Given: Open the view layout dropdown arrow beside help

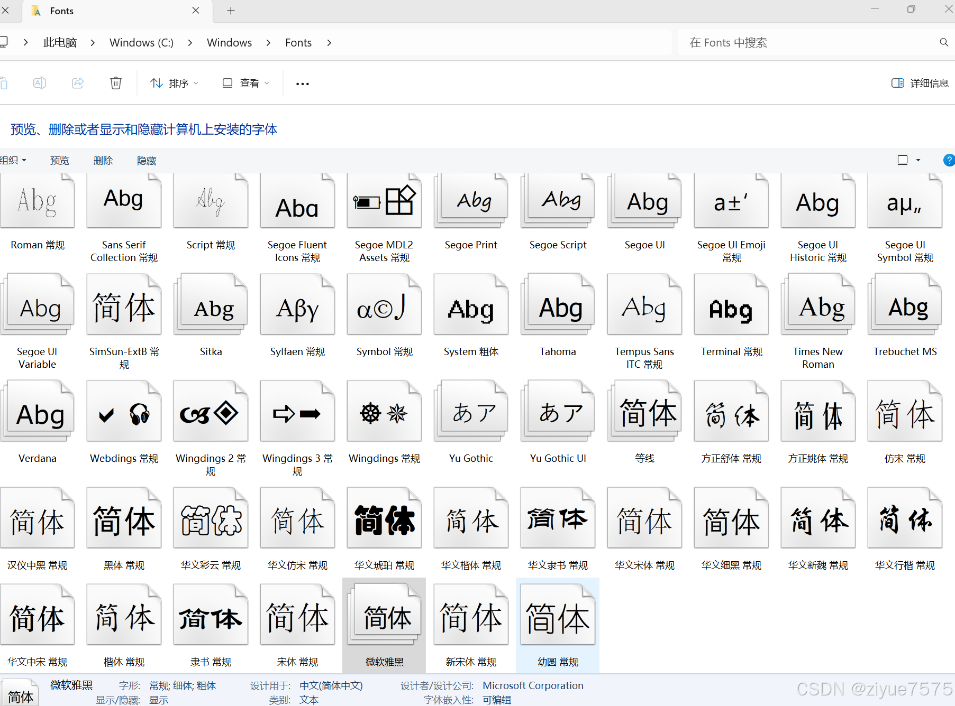Looking at the screenshot, I should tap(918, 160).
